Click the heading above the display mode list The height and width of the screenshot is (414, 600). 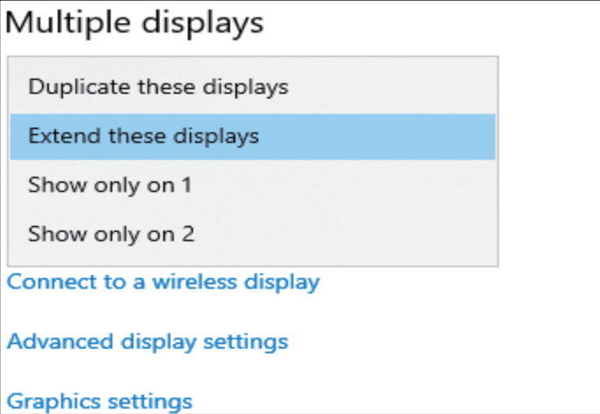coord(134,23)
